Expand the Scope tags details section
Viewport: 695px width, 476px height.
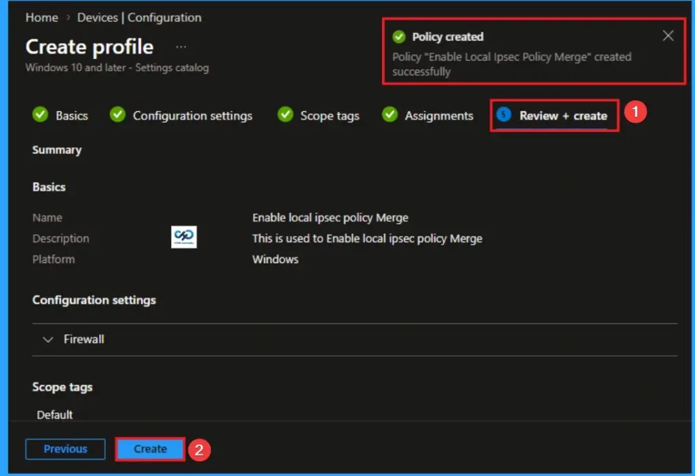click(x=62, y=386)
